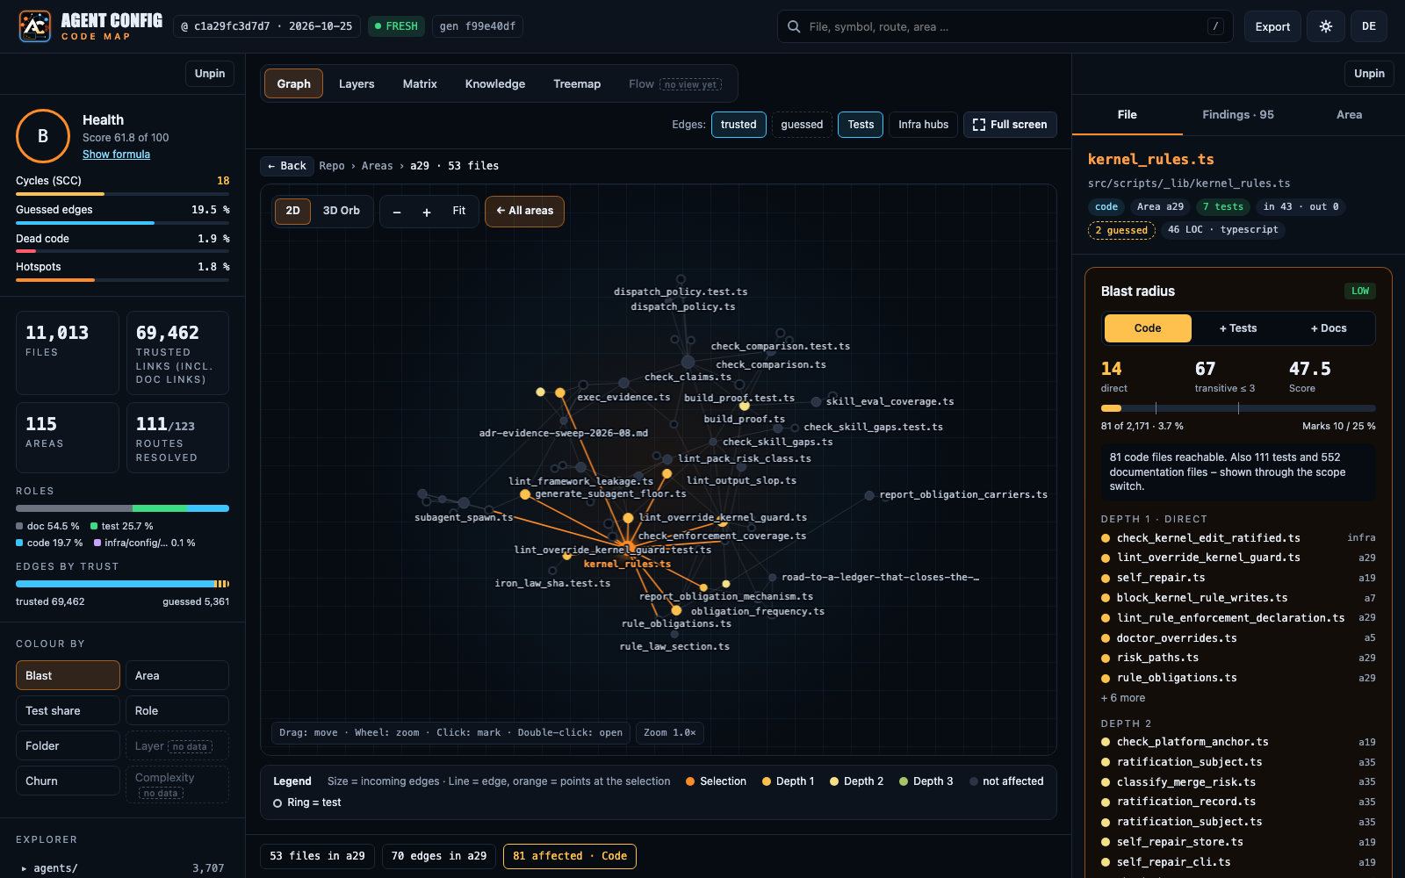The height and width of the screenshot is (878, 1405).
Task: Open the DE language selector
Action: pos(1369,26)
